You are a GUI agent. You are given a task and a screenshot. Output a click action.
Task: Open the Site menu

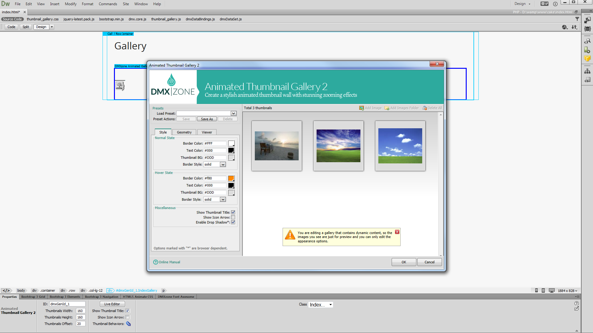pyautogui.click(x=126, y=4)
